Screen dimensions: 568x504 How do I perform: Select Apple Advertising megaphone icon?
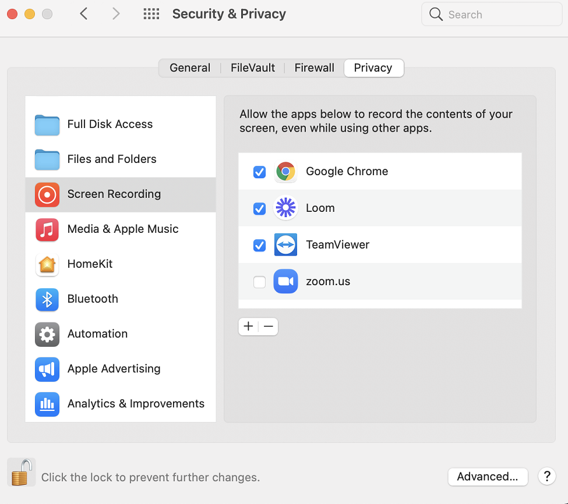click(x=47, y=369)
